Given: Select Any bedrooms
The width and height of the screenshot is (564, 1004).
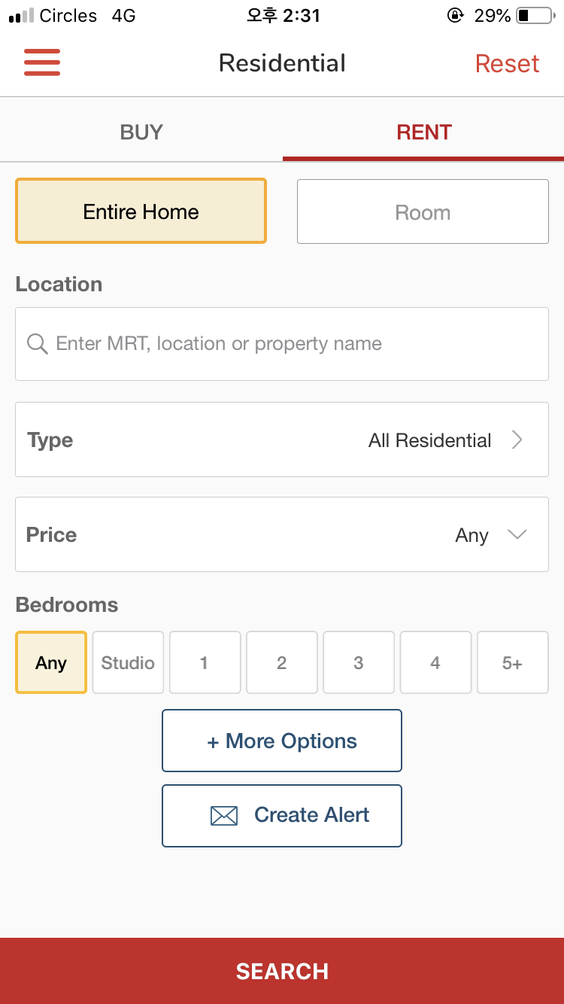Looking at the screenshot, I should [51, 662].
